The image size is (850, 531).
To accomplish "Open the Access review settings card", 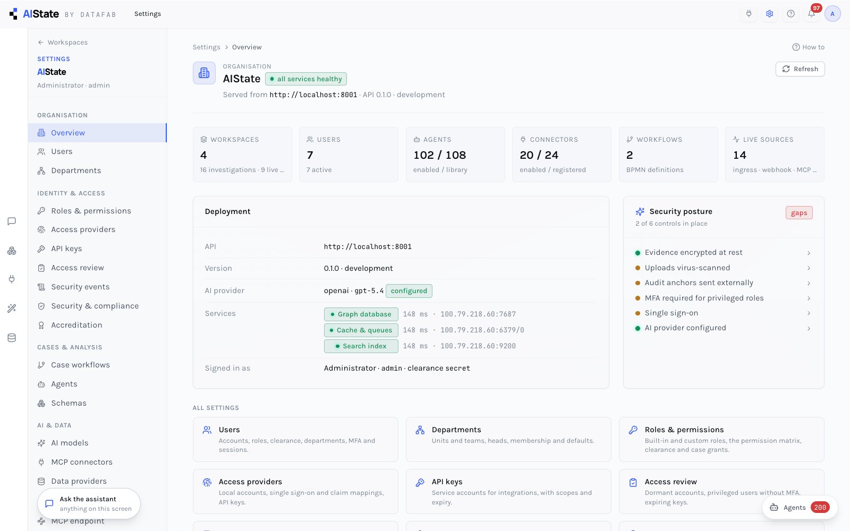I will [721, 491].
